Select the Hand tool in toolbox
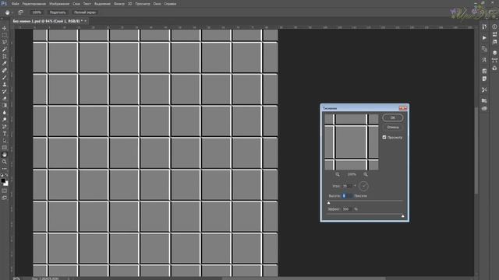This screenshot has height=280, width=499. (5, 155)
